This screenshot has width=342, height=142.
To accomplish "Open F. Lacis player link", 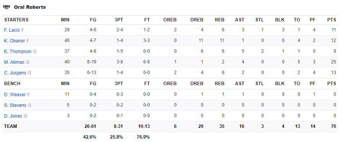I will (x=12, y=30).
